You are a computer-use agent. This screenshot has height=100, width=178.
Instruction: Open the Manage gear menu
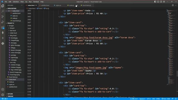(3, 95)
